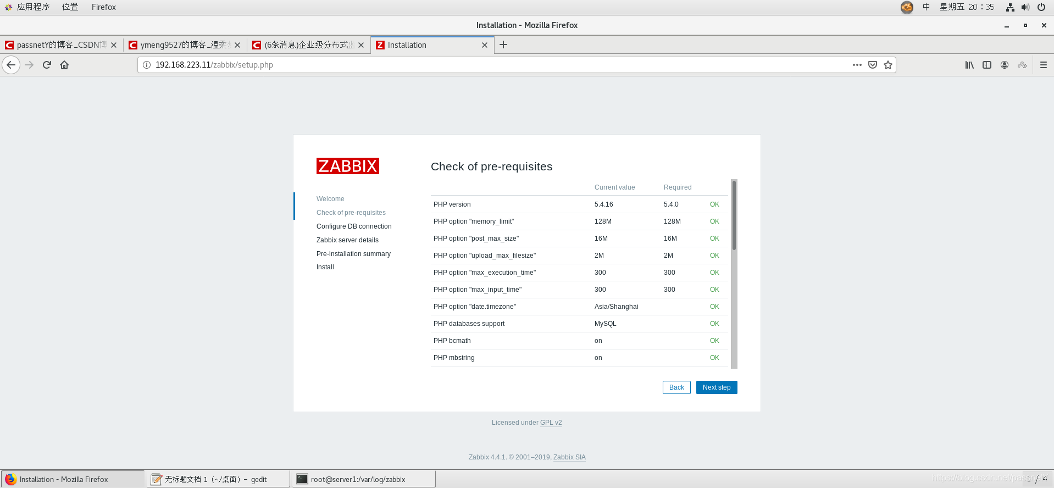1054x488 pixels.
Task: Open page actions three-dot menu
Action: 857,65
